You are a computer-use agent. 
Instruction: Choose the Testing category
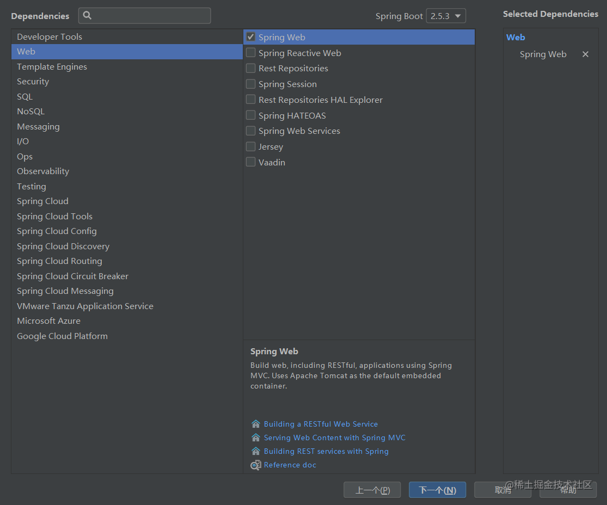tap(127, 186)
